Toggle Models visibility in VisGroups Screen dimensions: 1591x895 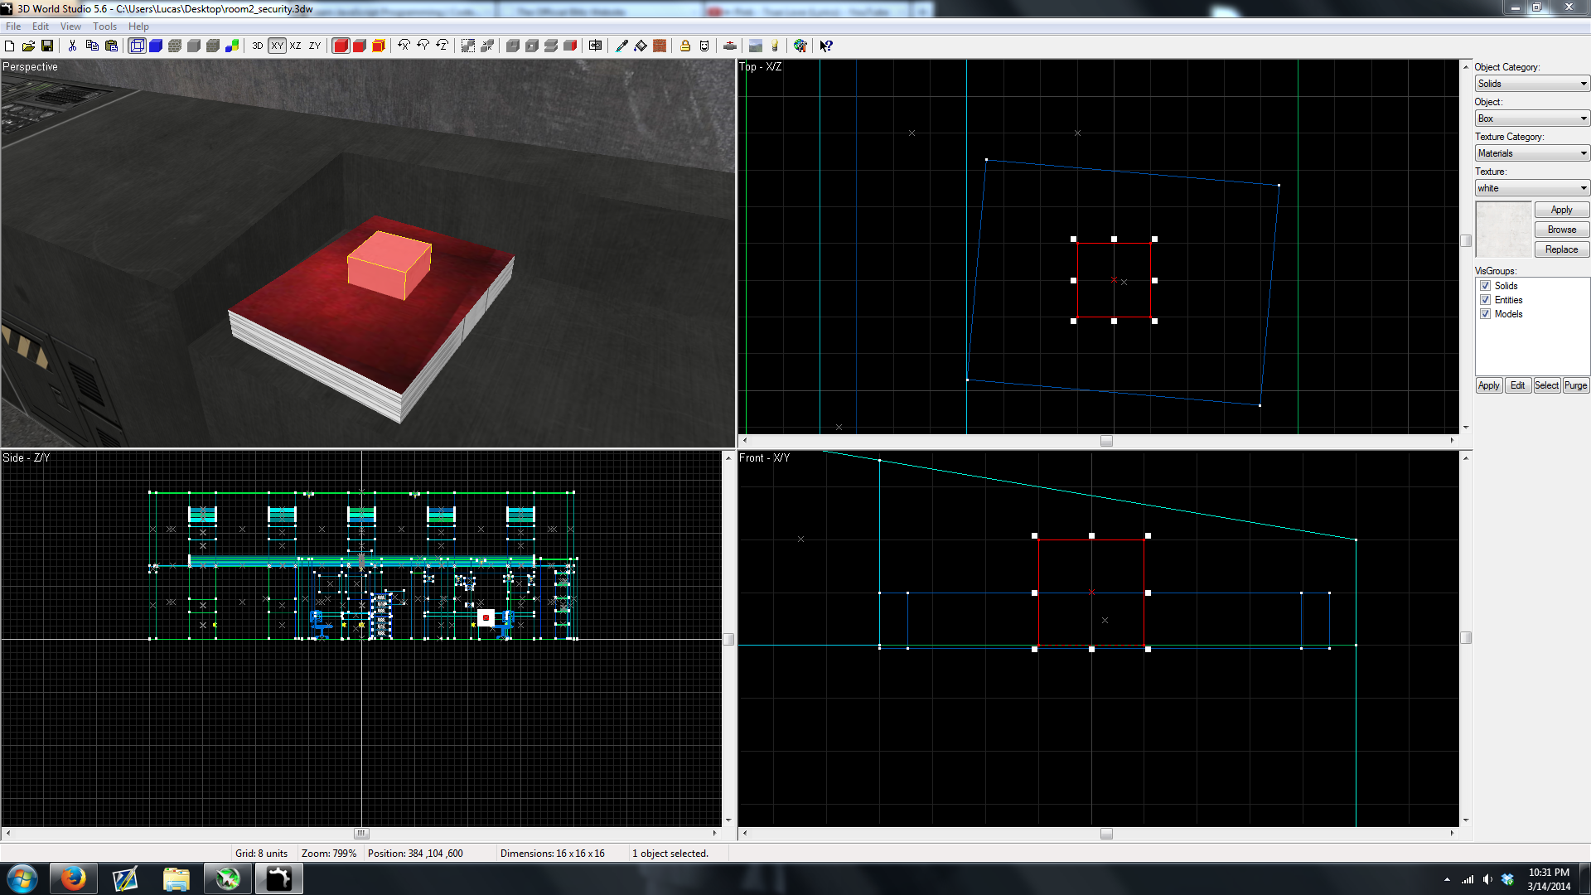1485,313
